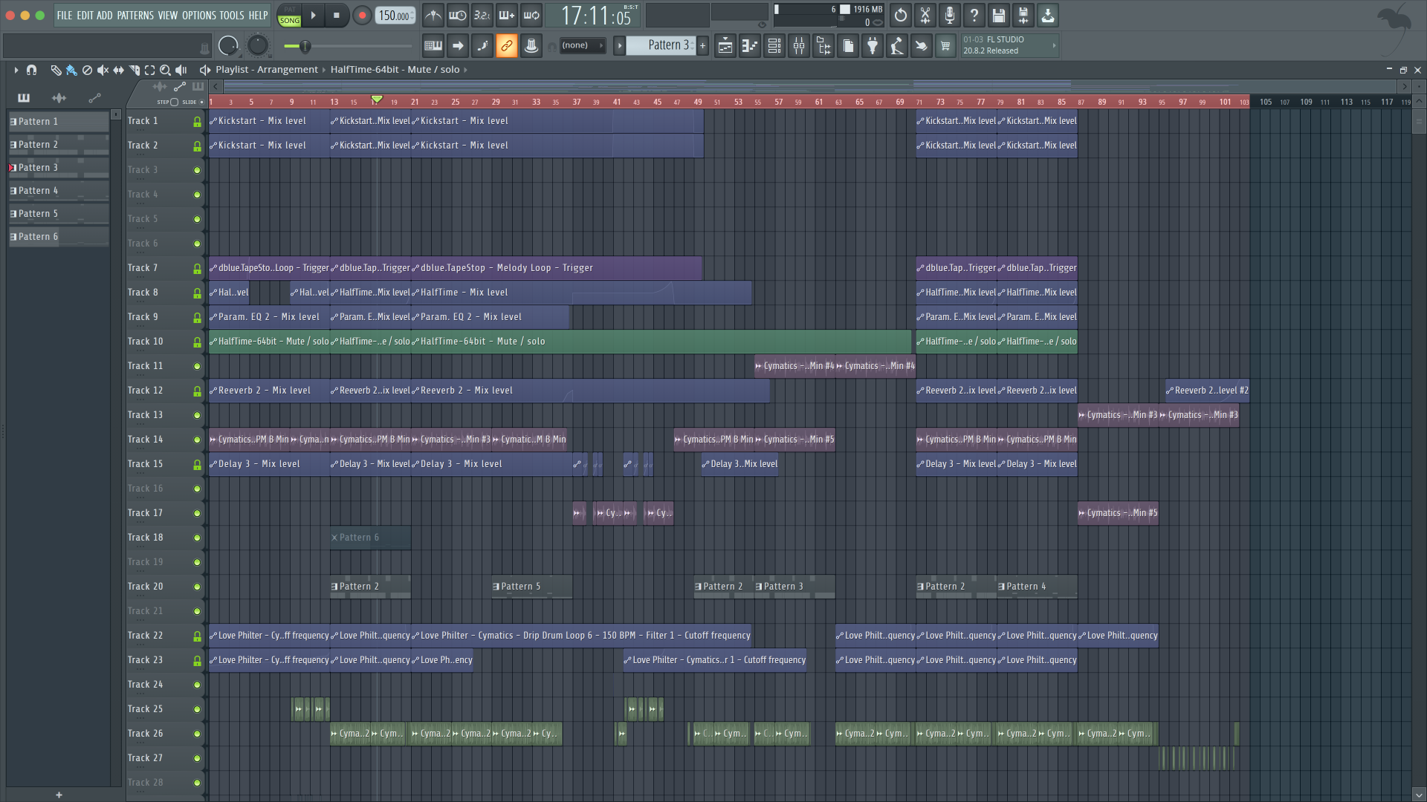Screen dimensions: 1427x802
Task: Open the tempo tapper icon
Action: pos(897,46)
